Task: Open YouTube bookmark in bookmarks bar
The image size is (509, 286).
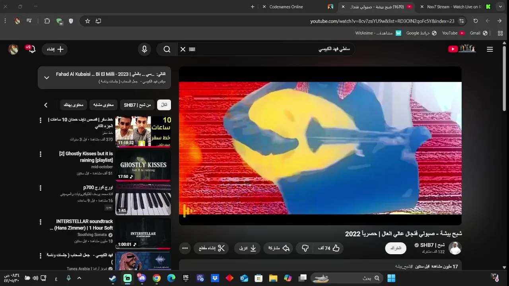Action: [x=453, y=33]
